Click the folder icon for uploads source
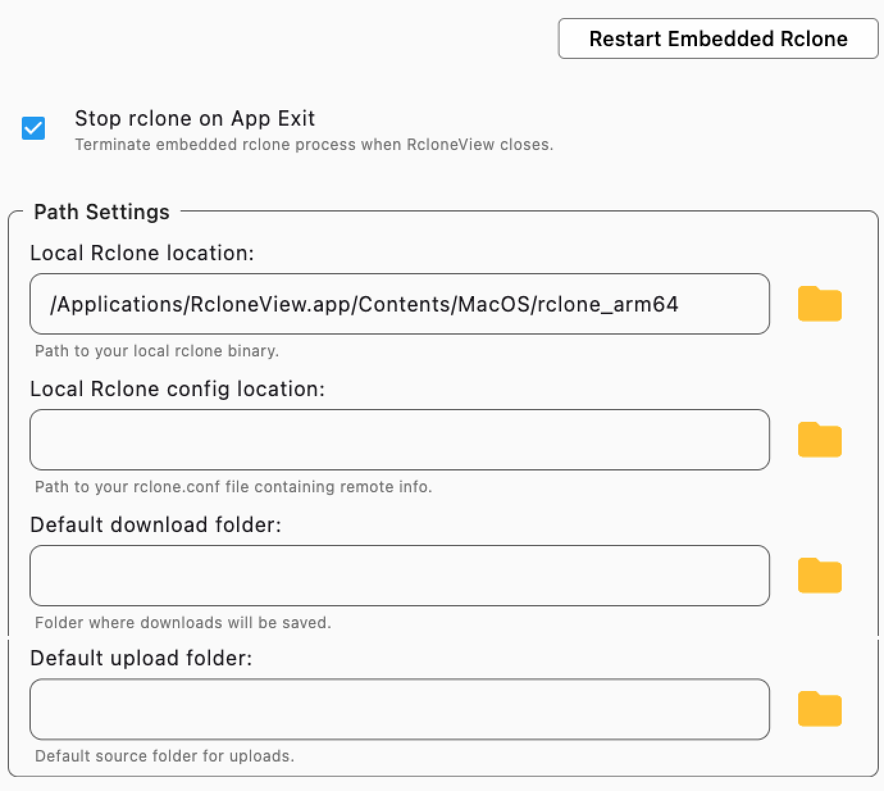 pos(820,709)
